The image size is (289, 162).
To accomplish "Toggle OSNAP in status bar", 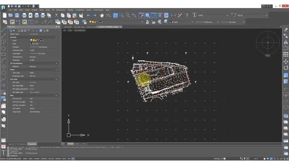I will pyautogui.click(x=37, y=159).
